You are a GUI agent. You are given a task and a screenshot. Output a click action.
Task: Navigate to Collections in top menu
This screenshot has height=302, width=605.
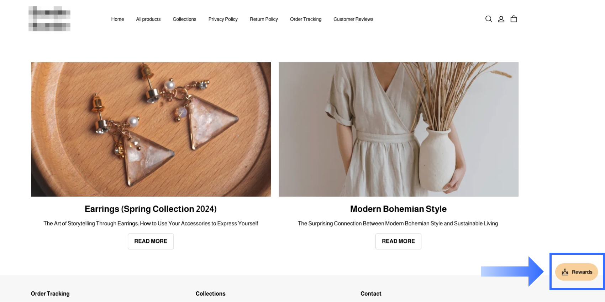tap(184, 19)
